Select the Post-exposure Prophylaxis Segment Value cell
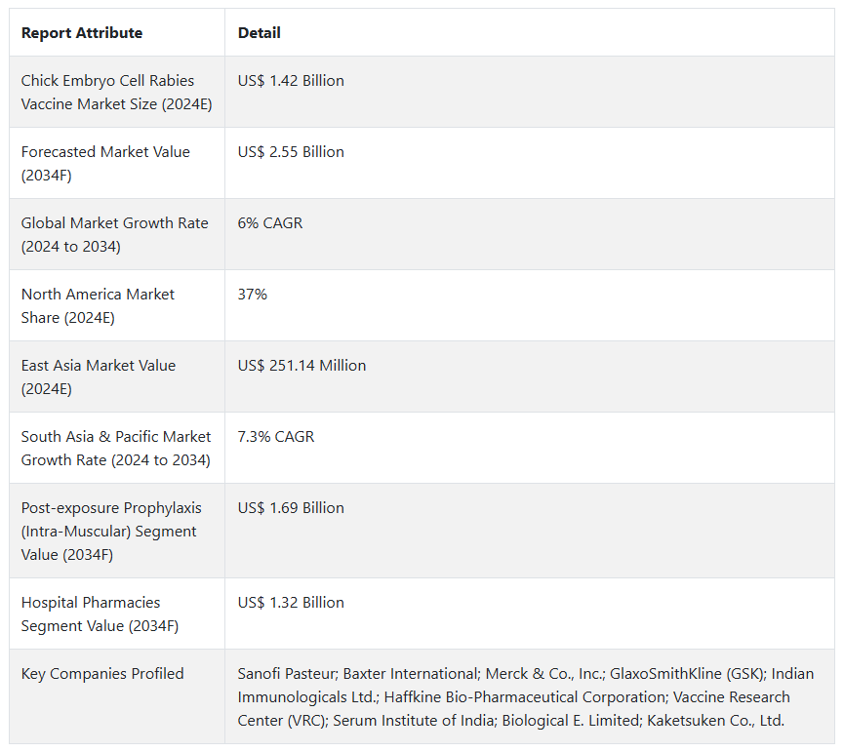Screen dimensions: 844x752 109,532
